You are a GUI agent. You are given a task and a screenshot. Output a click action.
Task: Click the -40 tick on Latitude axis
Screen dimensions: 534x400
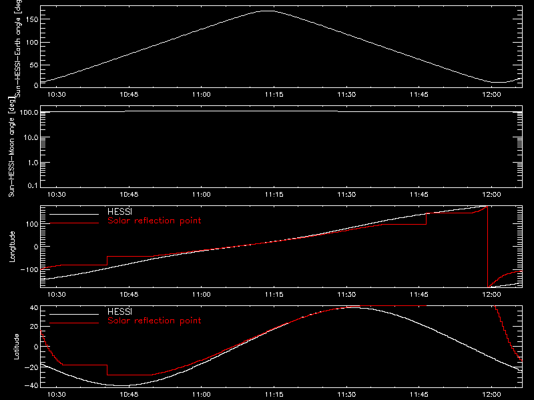31,386
